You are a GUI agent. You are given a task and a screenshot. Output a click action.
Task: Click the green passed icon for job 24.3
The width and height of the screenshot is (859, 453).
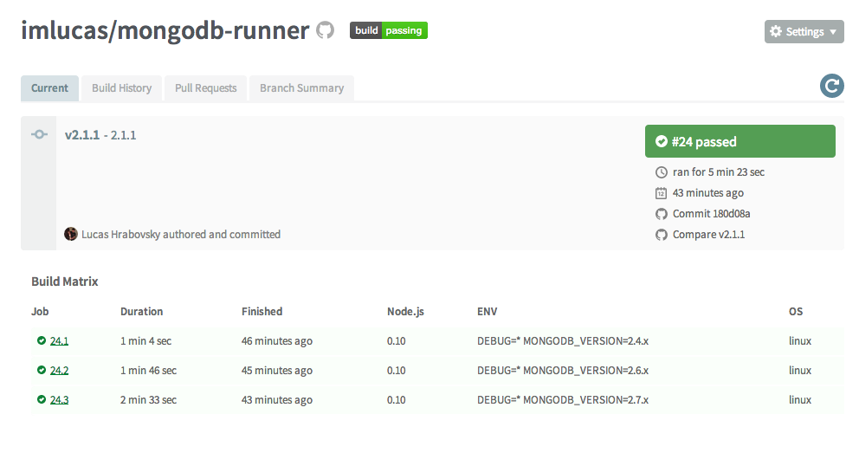tap(41, 399)
